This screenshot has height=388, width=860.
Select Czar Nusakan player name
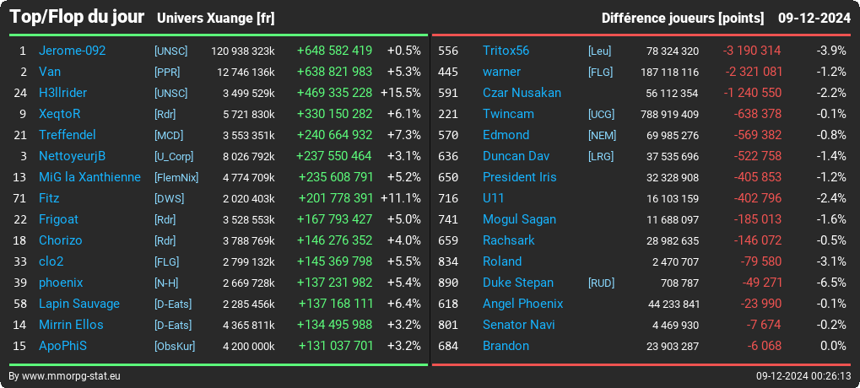coord(522,93)
